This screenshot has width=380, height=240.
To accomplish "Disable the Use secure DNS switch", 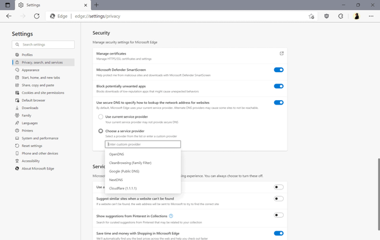I will (x=279, y=103).
